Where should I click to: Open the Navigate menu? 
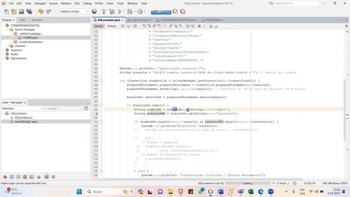click(x=40, y=3)
